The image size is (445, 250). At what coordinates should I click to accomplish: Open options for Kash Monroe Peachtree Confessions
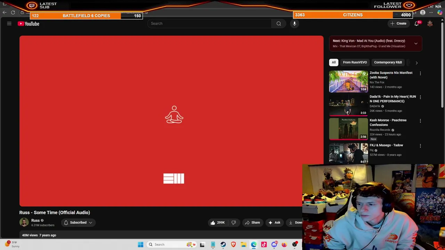pos(420,121)
